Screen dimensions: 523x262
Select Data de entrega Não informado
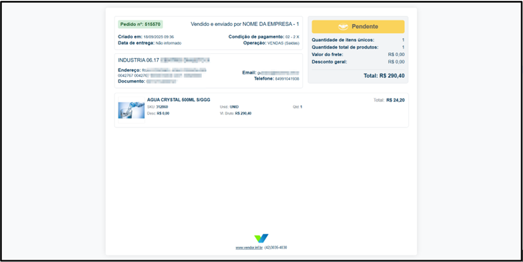(149, 43)
